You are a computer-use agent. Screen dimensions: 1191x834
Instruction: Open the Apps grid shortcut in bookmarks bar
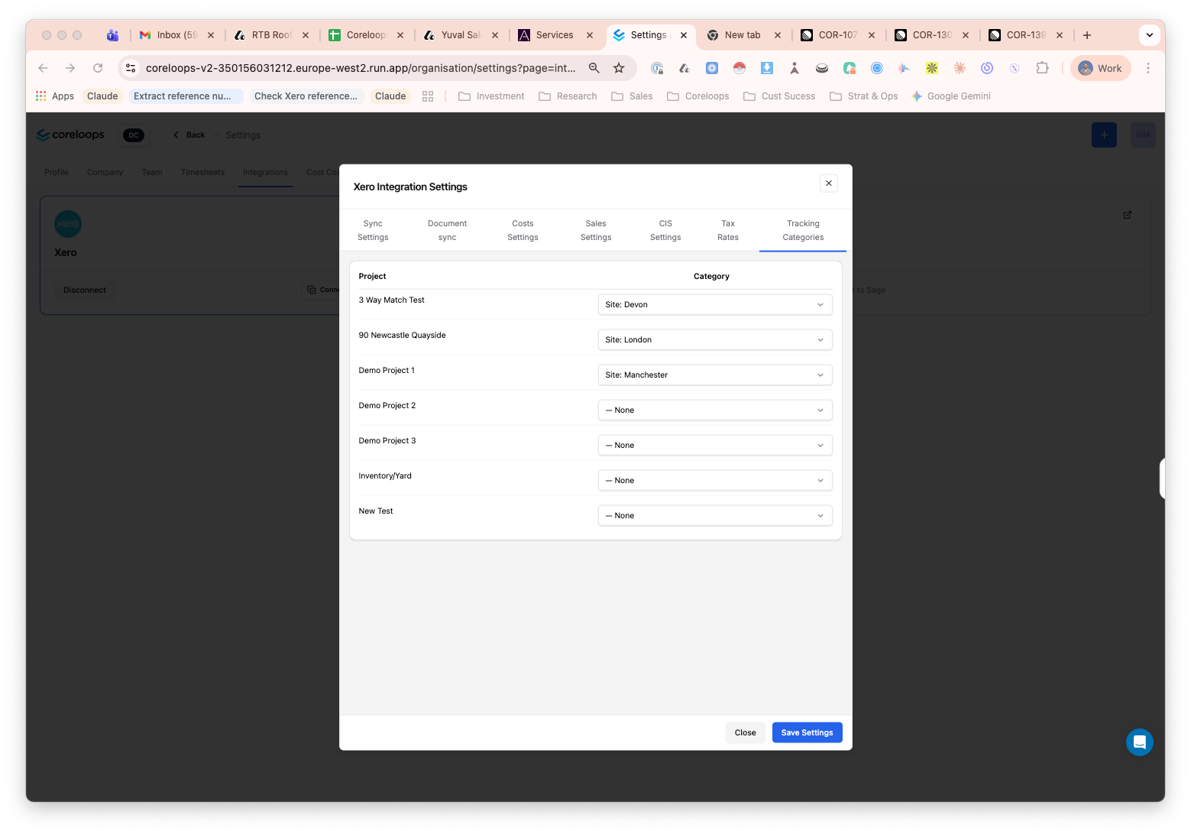click(55, 96)
